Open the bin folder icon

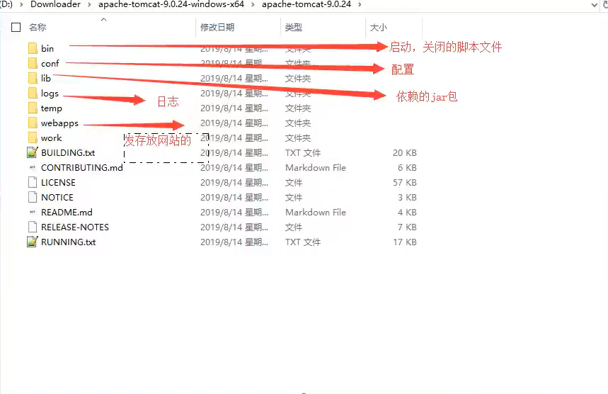(x=33, y=48)
